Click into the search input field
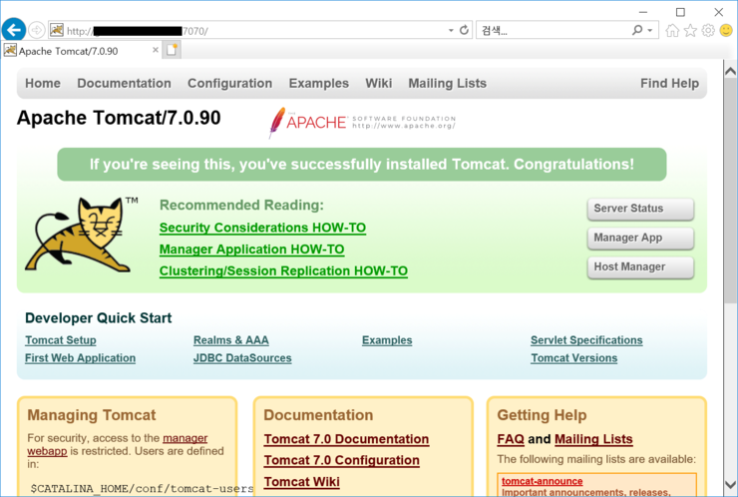Viewport: 738px width, 497px height. pos(553,31)
